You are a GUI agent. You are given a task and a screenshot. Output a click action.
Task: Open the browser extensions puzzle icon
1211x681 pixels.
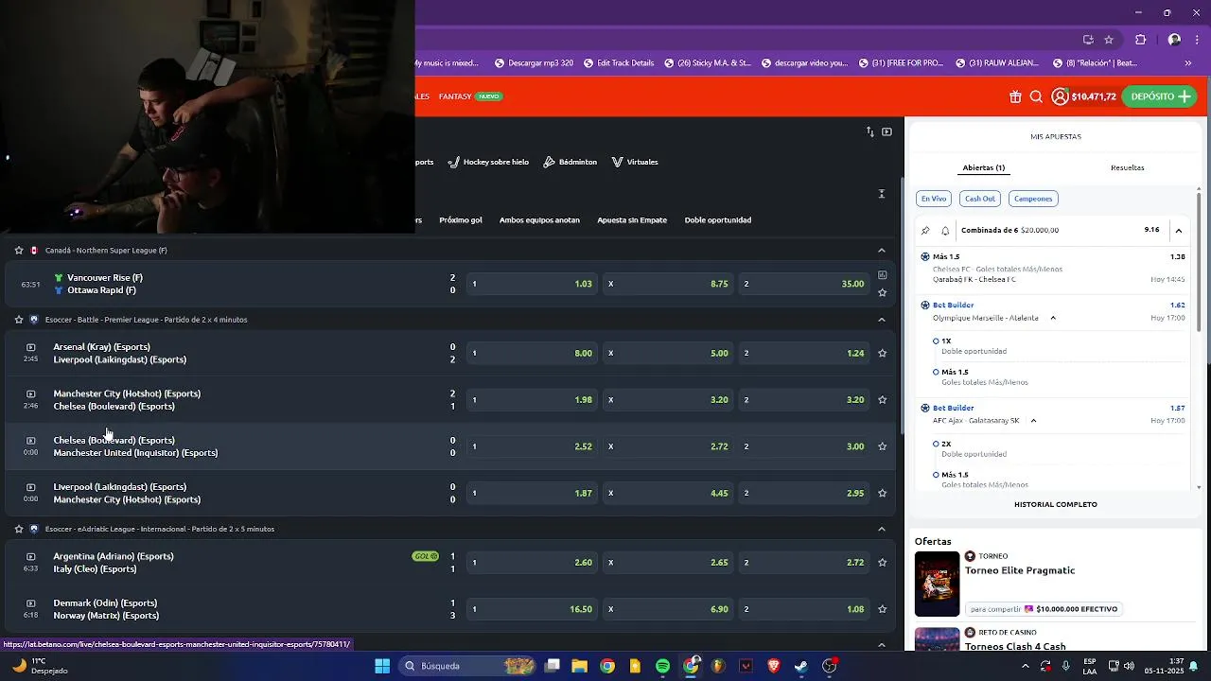(x=1140, y=40)
